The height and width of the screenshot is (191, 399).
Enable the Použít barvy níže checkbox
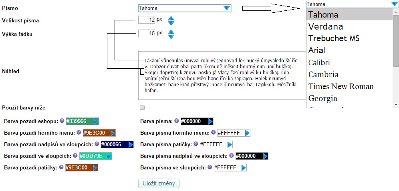coord(142,107)
